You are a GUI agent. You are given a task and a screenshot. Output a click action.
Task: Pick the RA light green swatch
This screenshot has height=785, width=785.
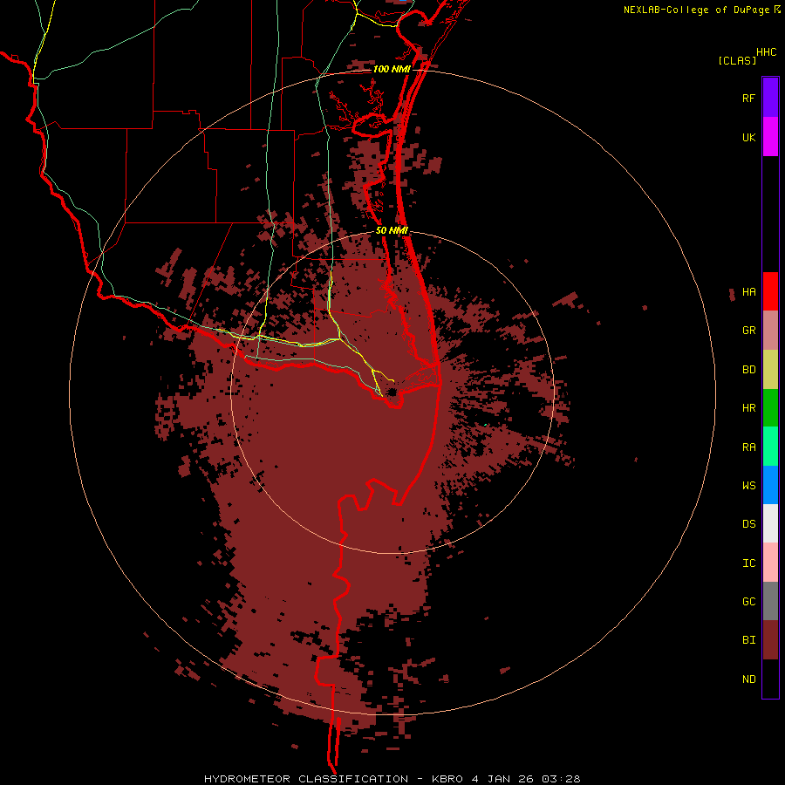pos(770,447)
